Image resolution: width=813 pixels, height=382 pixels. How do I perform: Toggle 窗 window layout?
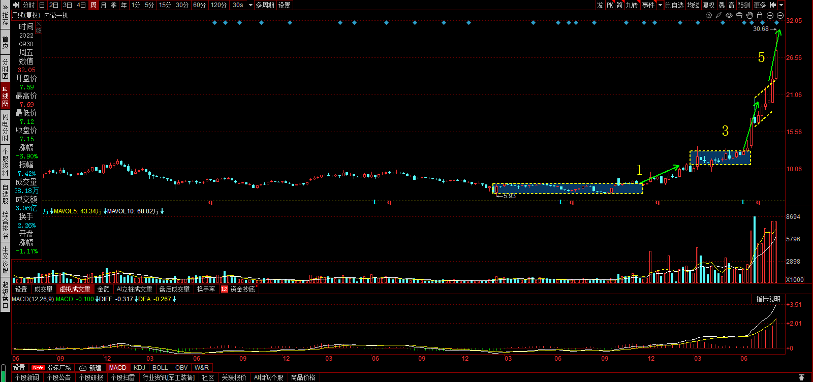tap(731, 5)
